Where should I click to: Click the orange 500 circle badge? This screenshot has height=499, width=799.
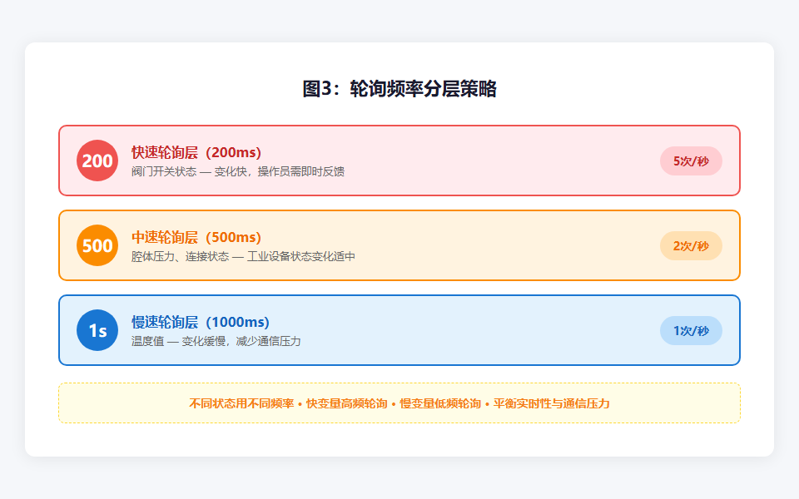pyautogui.click(x=97, y=245)
